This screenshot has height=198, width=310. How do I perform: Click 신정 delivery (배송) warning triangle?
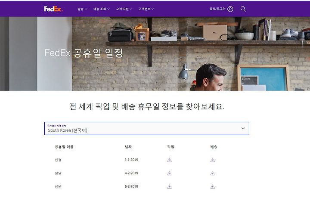pyautogui.click(x=213, y=160)
